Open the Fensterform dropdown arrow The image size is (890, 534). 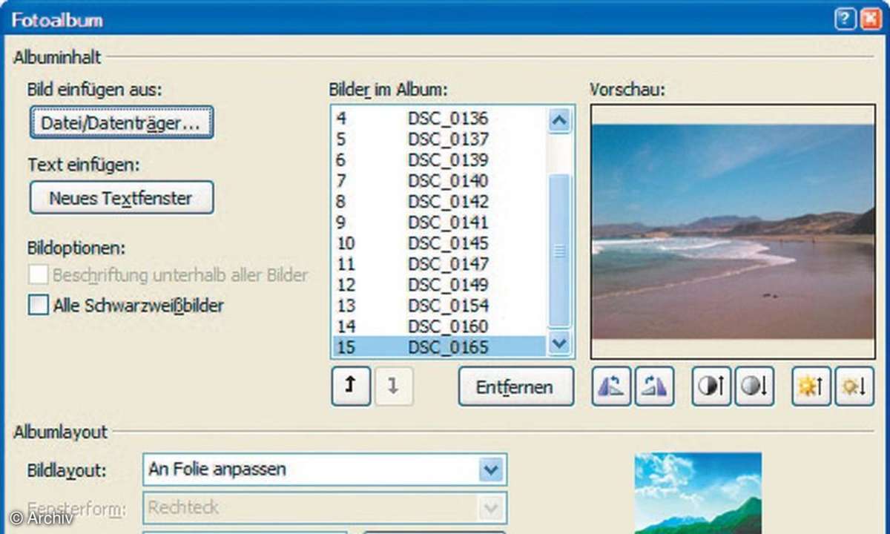[490, 508]
